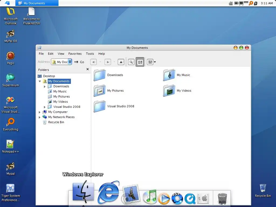The image size is (276, 207).
Task: Select My Pictures in folder tree
Action: (x=61, y=96)
